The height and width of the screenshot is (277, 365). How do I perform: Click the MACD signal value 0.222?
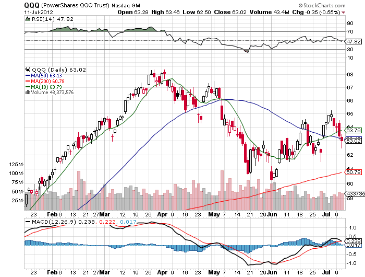107,222
